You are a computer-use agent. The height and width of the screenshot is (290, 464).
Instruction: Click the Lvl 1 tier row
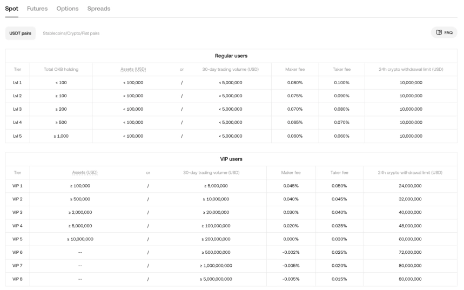point(17,83)
